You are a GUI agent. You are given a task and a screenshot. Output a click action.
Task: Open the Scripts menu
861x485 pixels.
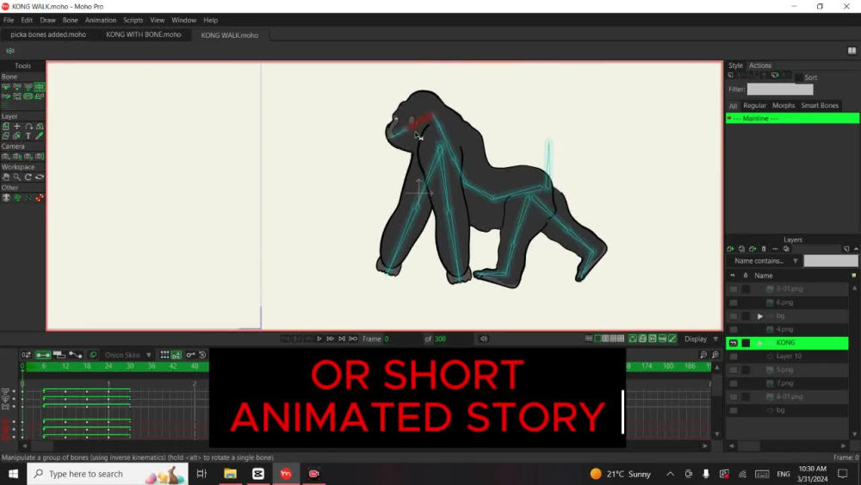click(x=133, y=21)
